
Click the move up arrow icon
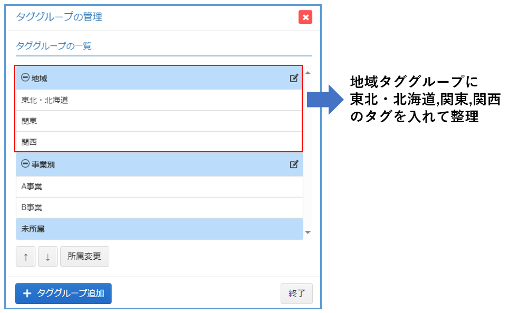point(25,257)
